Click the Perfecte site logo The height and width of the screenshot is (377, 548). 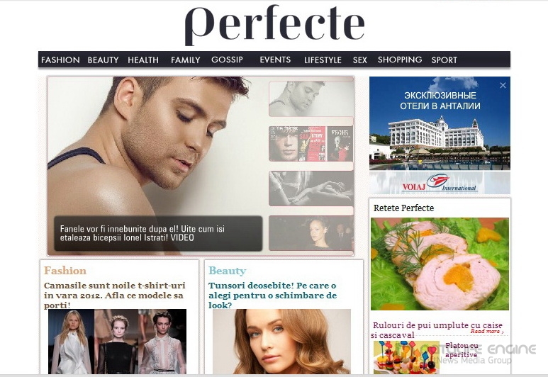point(274,25)
